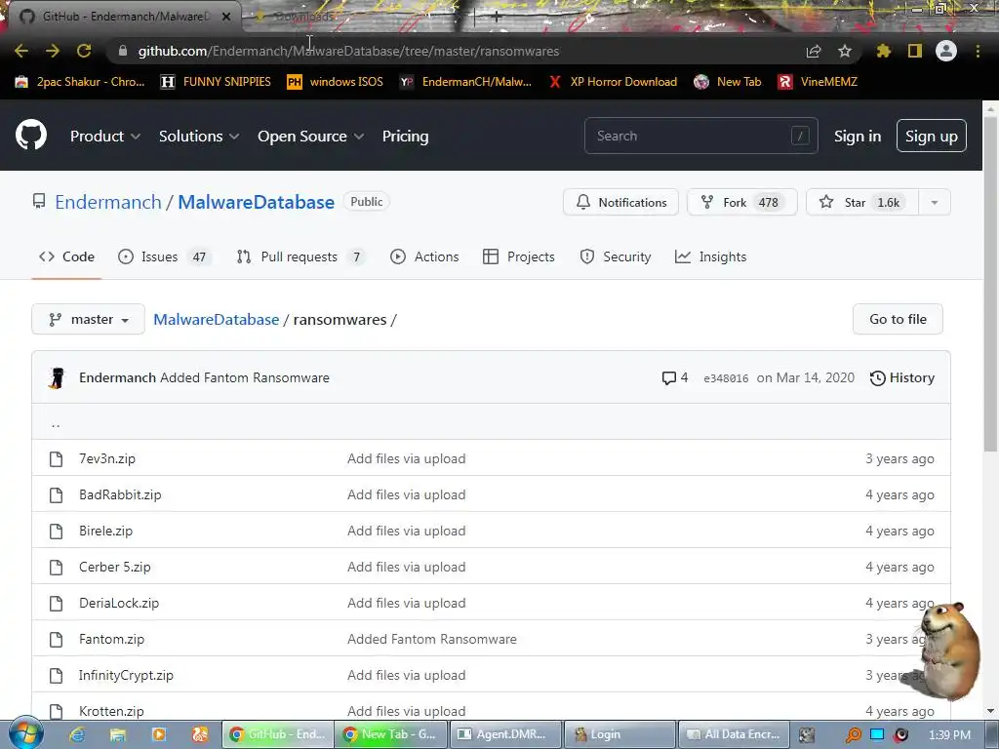999x749 pixels.
Task: Open the extensions puzzle icon
Action: (x=883, y=51)
